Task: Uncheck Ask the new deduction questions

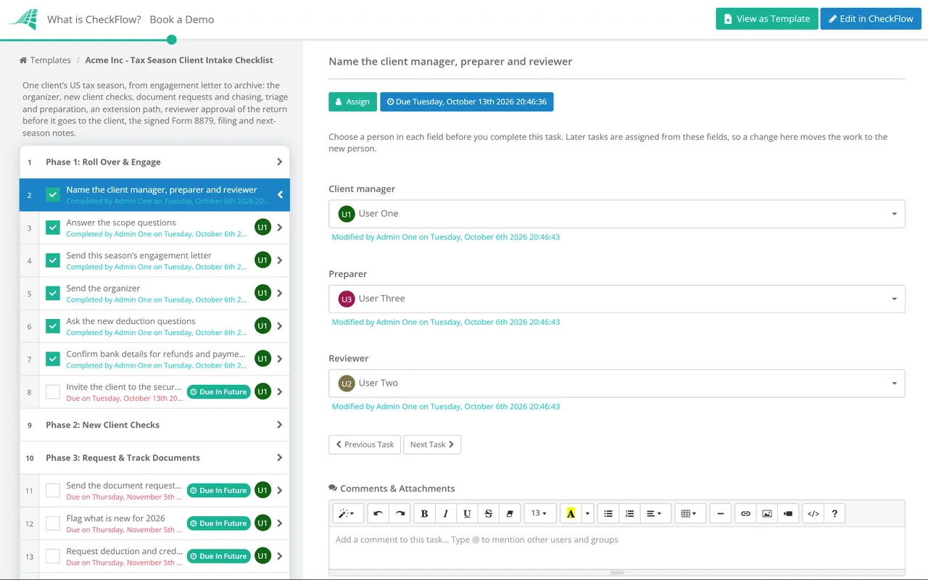Action: 53,326
